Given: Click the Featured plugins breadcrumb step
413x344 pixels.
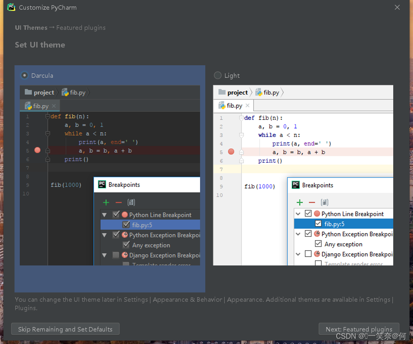Looking at the screenshot, I should [x=81, y=28].
